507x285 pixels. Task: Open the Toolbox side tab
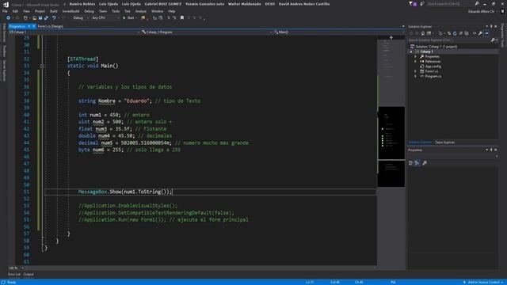pyautogui.click(x=4, y=51)
